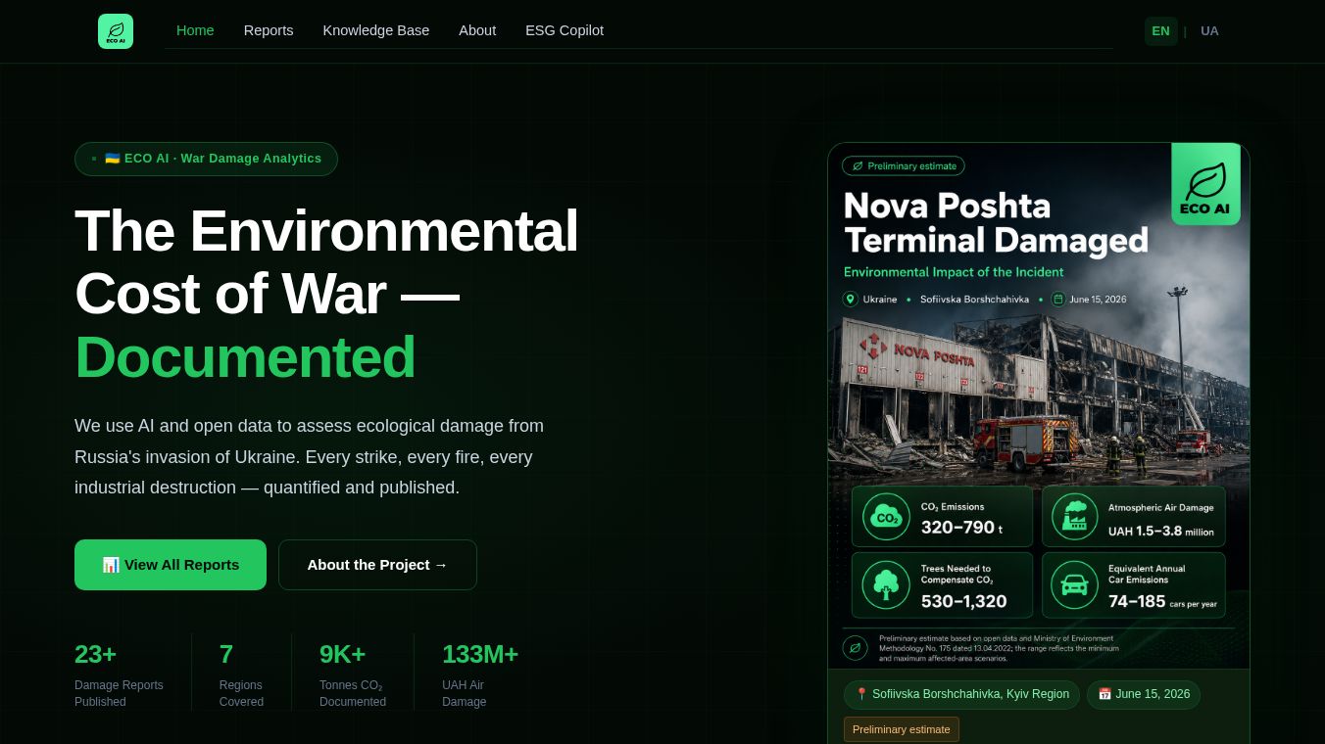The image size is (1325, 744).
Task: Click the green Documented headline word
Action: click(245, 356)
